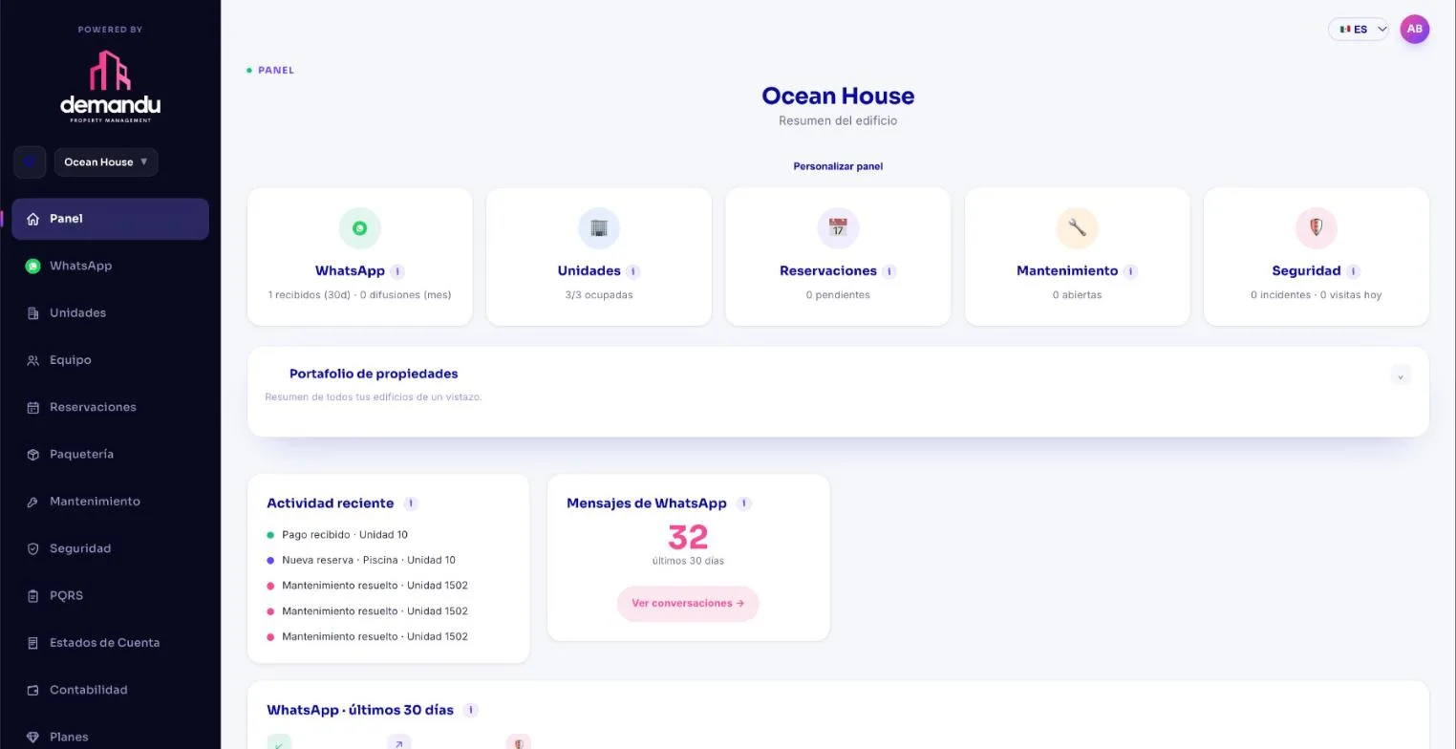Click the Planes diamond sidebar icon
The image size is (1456, 749).
(x=32, y=738)
